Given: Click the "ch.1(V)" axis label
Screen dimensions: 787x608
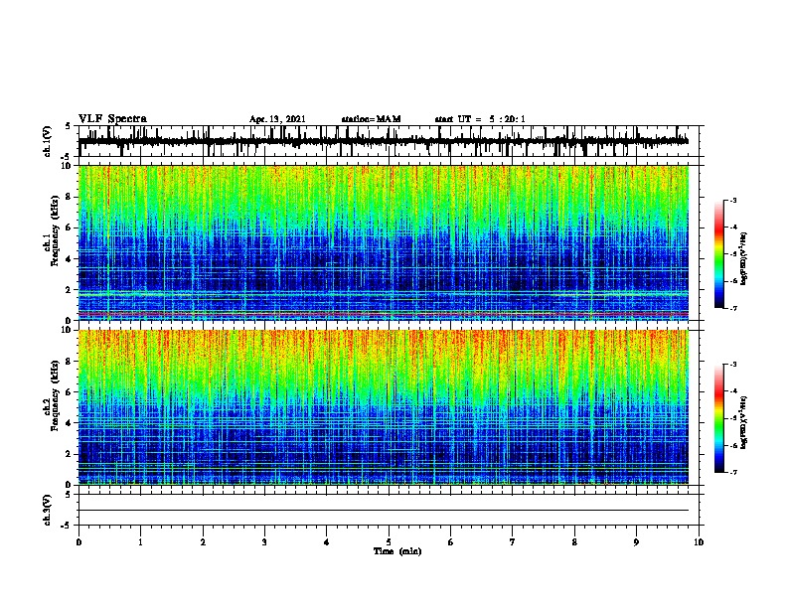Looking at the screenshot, I should click(47, 141).
